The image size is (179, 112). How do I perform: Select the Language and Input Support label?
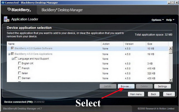point(33,59)
